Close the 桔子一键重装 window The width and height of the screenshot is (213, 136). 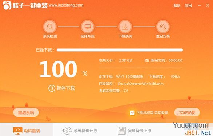tap(208, 5)
